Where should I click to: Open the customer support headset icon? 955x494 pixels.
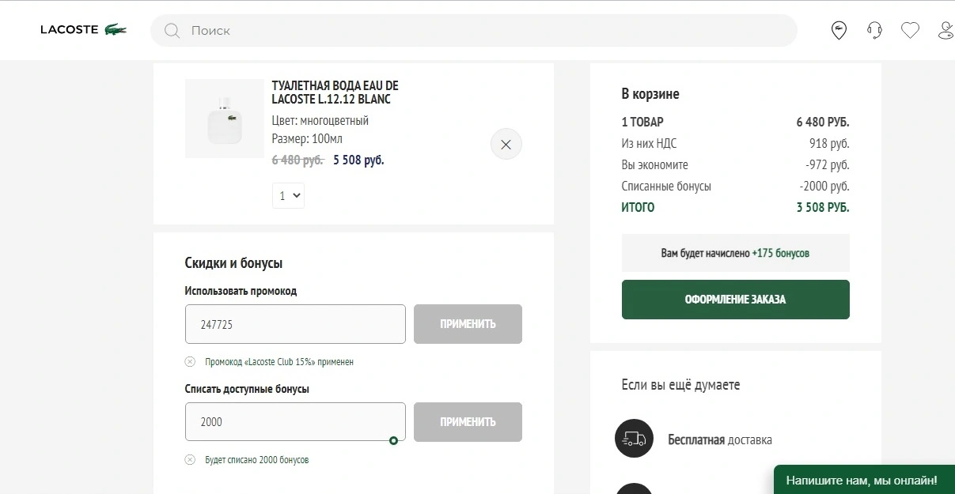(874, 31)
